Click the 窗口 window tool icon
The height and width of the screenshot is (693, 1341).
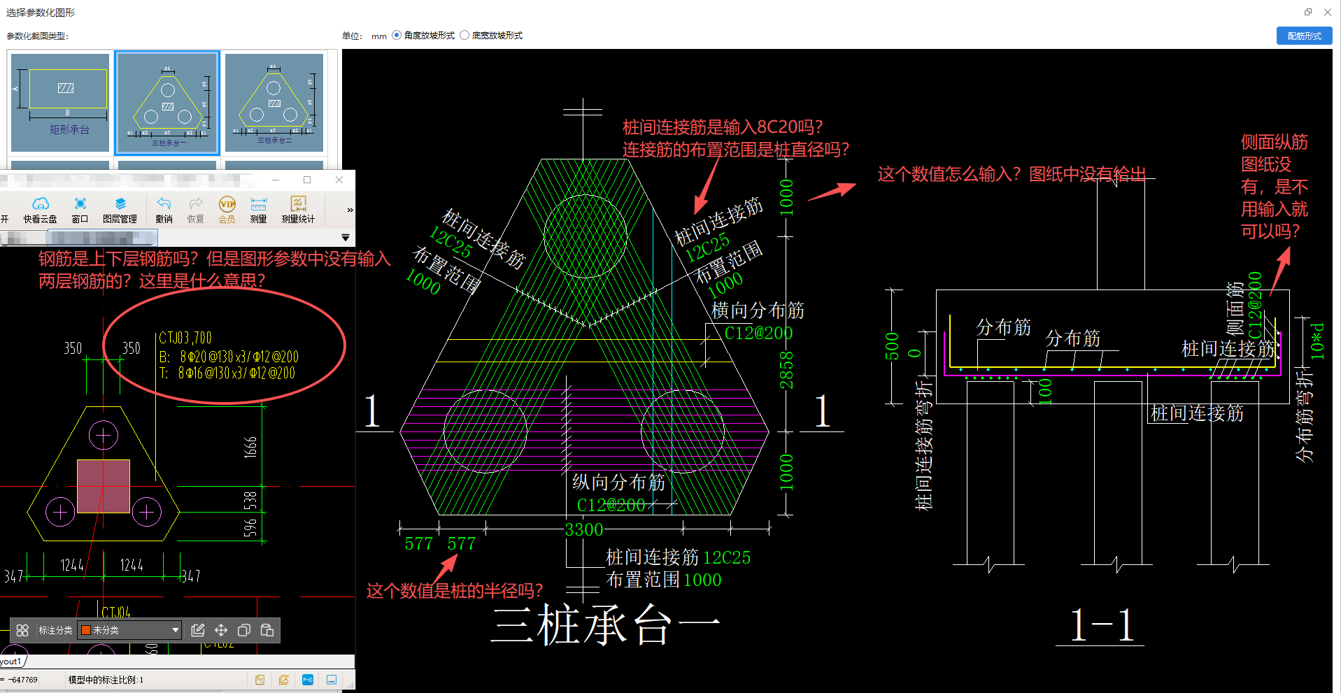point(79,209)
